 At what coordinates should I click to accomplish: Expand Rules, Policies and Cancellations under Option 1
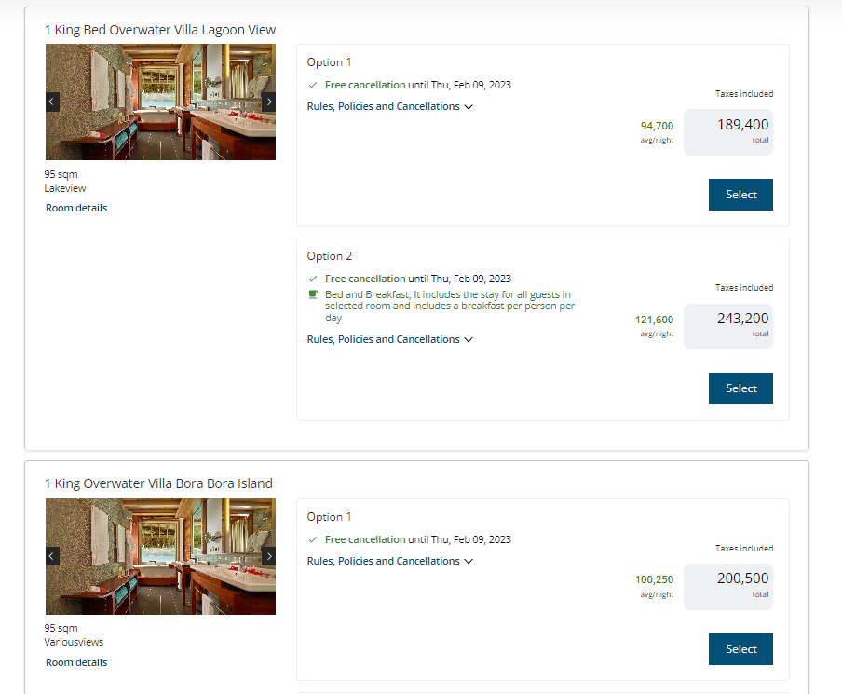coord(389,106)
